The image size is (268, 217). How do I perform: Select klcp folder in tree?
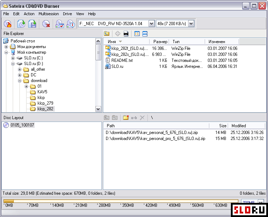pos(41,98)
